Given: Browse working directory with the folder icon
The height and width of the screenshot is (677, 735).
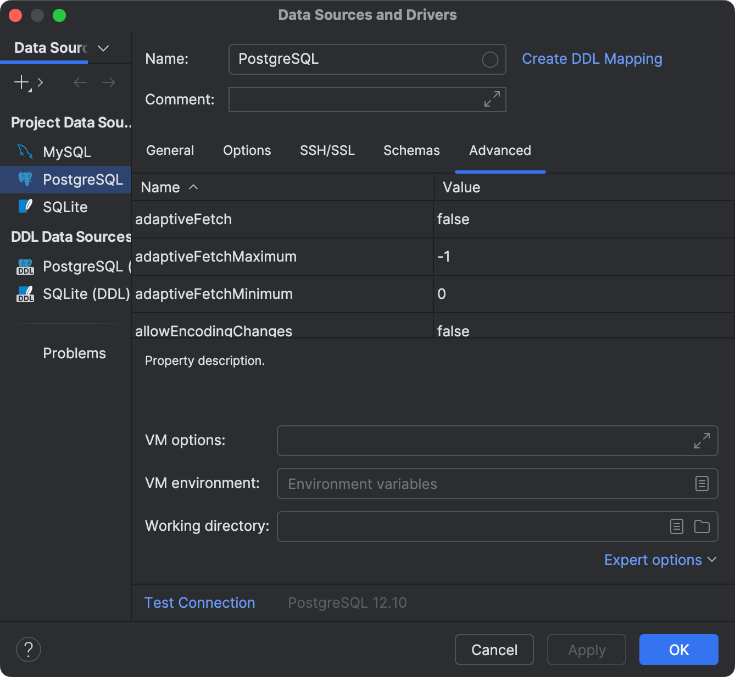Looking at the screenshot, I should tap(701, 526).
